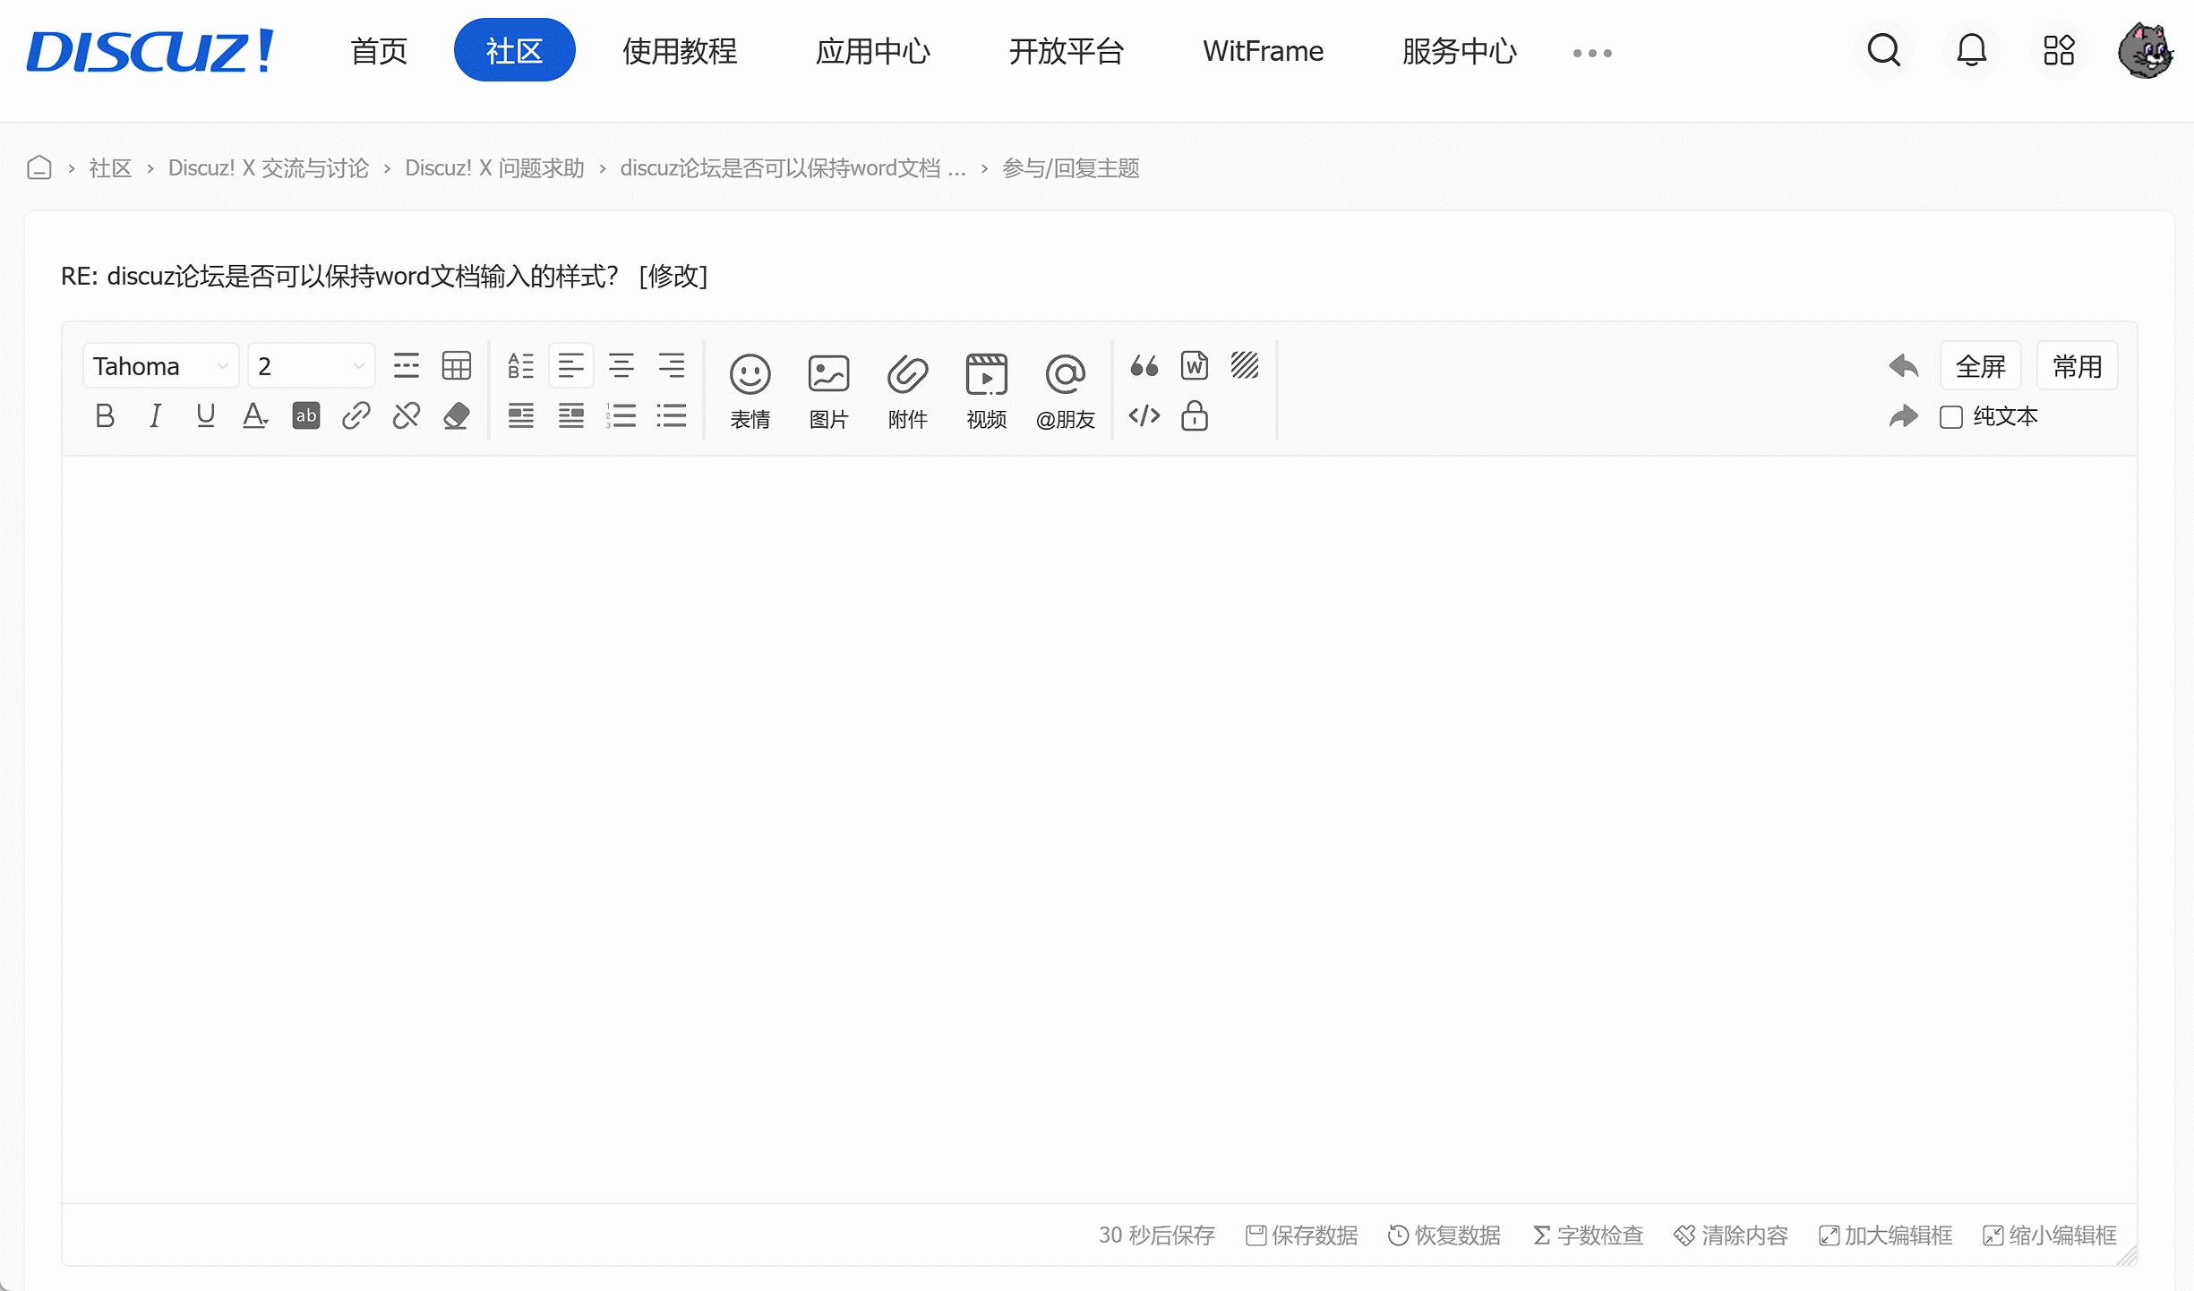Insert a quote block
Screen dimensions: 2194x1291
[1144, 366]
